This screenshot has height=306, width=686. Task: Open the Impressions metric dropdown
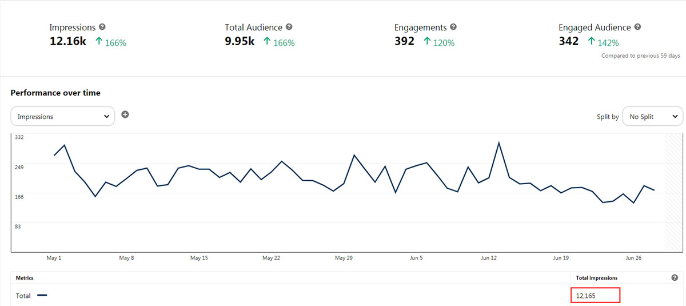click(63, 117)
